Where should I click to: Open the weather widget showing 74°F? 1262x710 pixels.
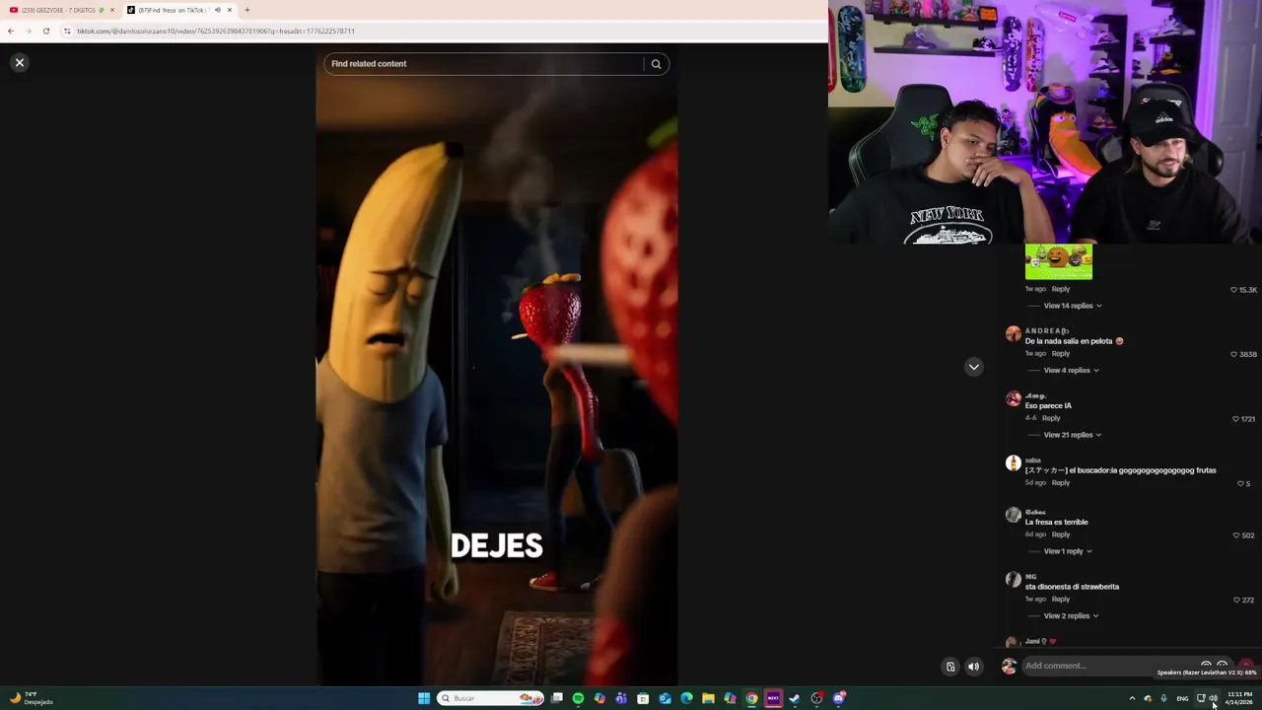click(32, 698)
